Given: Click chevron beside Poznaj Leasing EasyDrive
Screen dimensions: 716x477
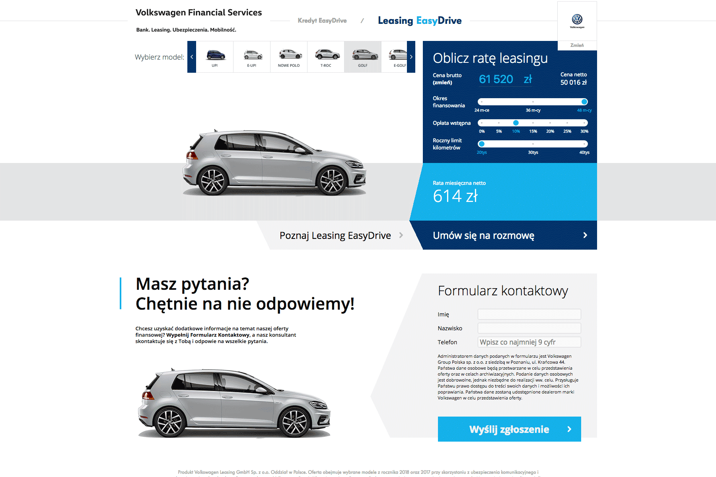Looking at the screenshot, I should (401, 235).
